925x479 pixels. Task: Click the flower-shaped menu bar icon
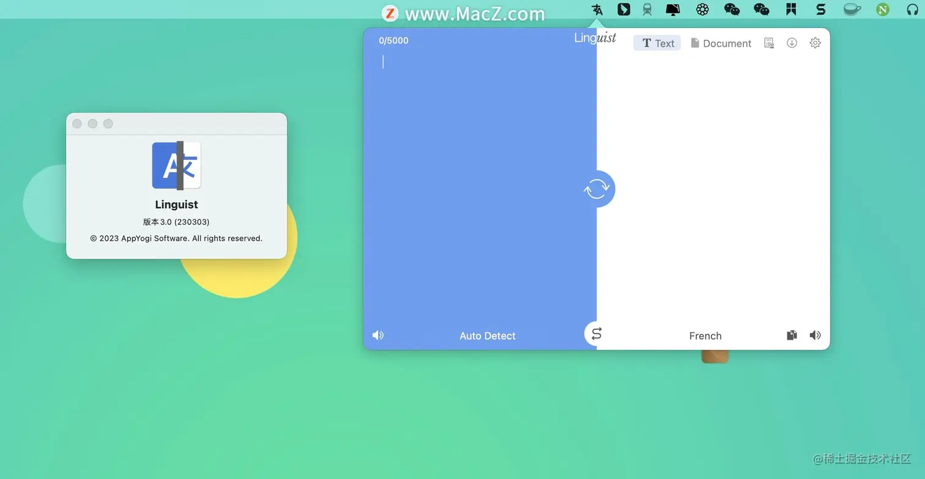click(702, 9)
